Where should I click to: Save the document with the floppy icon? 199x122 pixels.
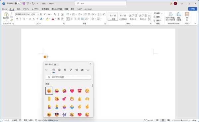click(24, 4)
